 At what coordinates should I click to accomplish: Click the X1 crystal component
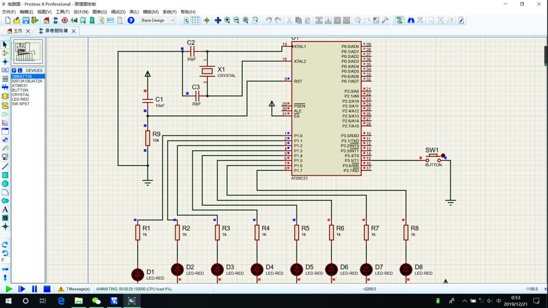pos(207,71)
